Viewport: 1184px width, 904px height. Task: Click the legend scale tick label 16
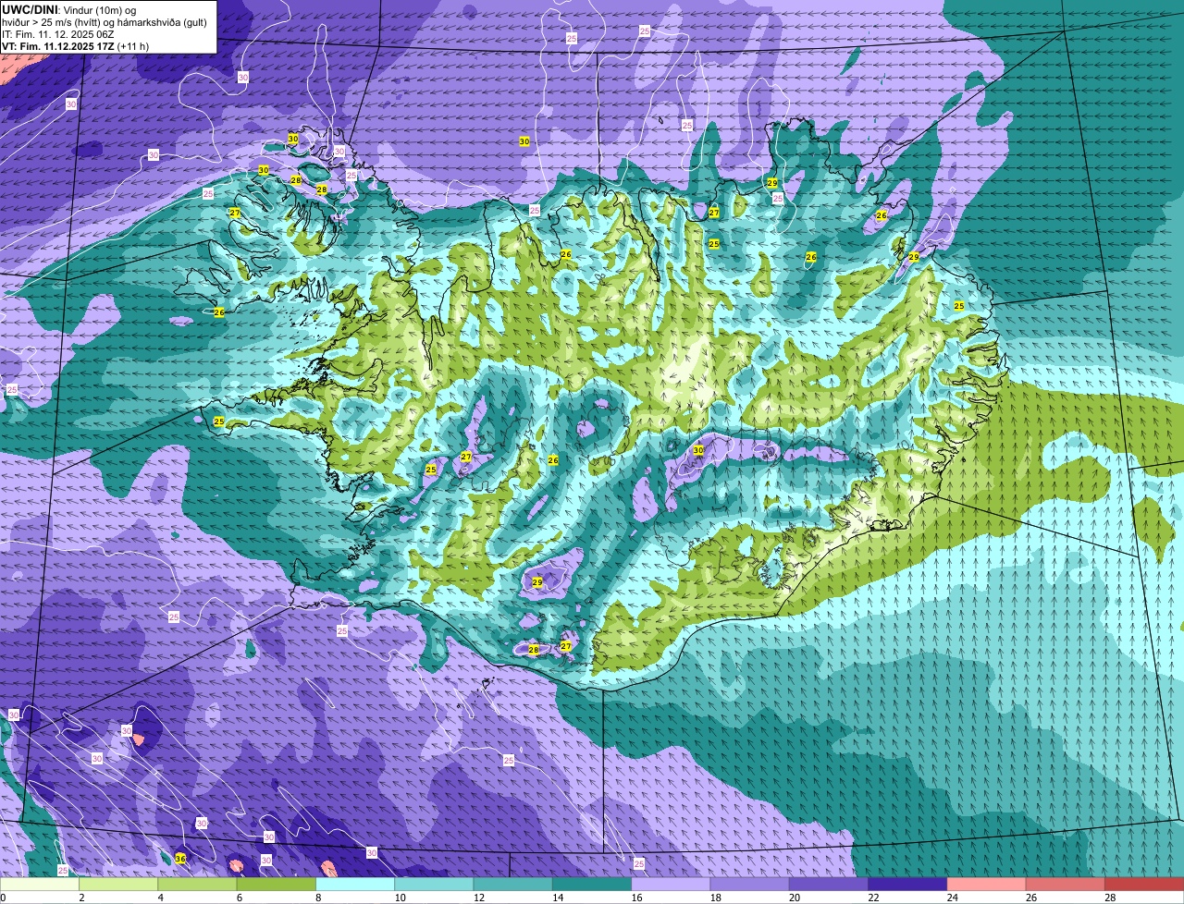coord(635,898)
